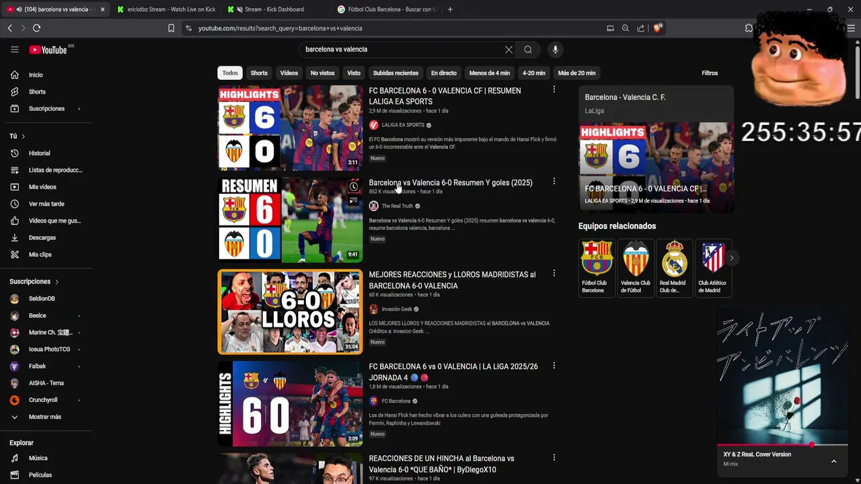Click the browser zoom magnifier icon
The height and width of the screenshot is (484, 861).
[626, 28]
